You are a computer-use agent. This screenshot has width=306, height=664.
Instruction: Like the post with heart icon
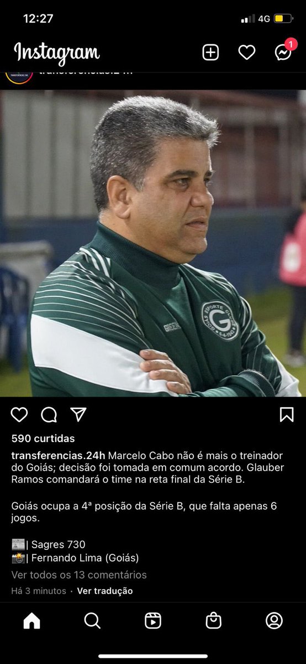click(x=19, y=415)
